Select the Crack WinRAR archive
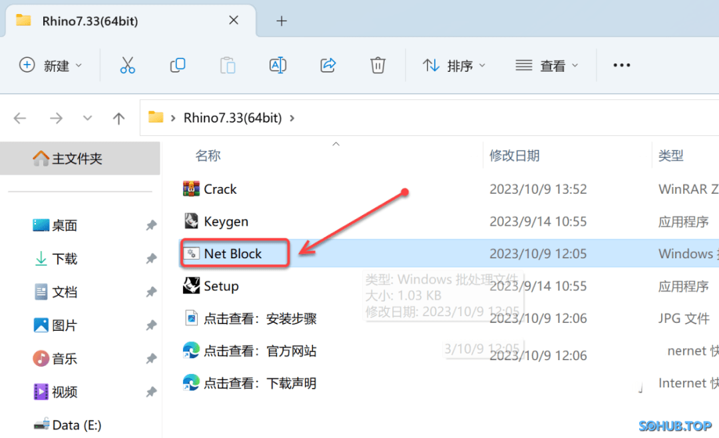719x438 pixels. 220,189
